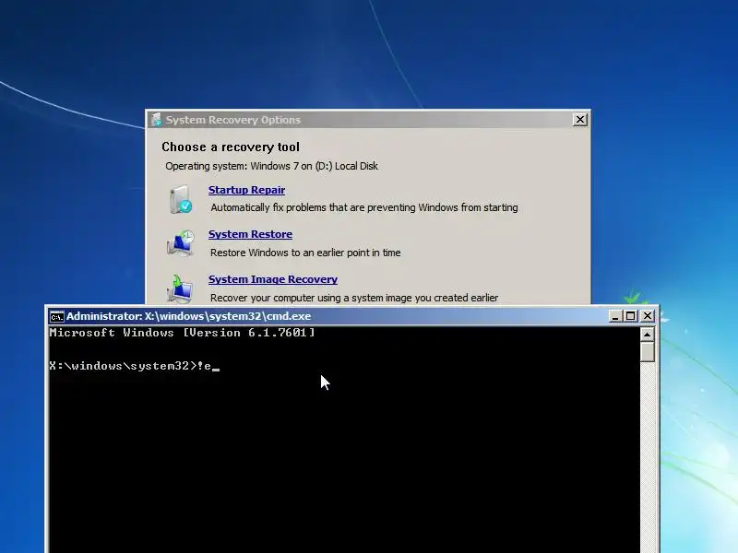Click the 'Restore Windows to an earlier point in time' text
This screenshot has height=553, width=738.
(x=305, y=253)
